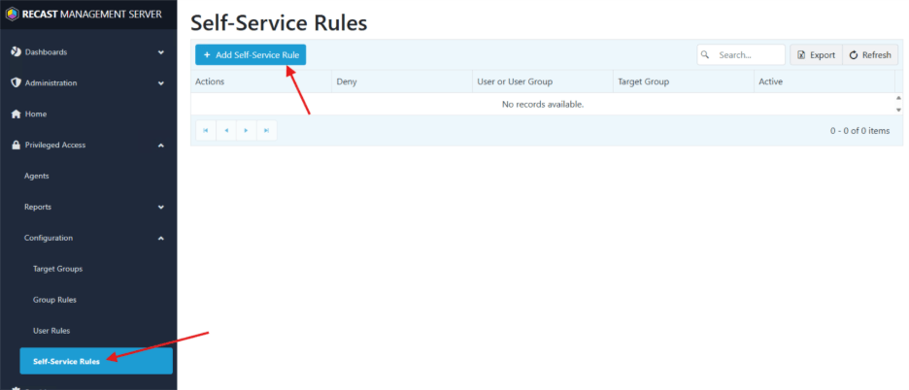The image size is (909, 390).
Task: Go to the next page of results
Action: point(247,130)
